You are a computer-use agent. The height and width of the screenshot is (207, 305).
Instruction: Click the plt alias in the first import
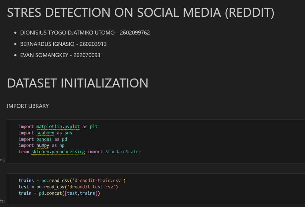(x=94, y=127)
